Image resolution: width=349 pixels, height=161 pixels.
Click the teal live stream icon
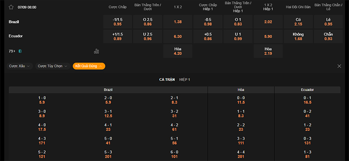pos(20,51)
